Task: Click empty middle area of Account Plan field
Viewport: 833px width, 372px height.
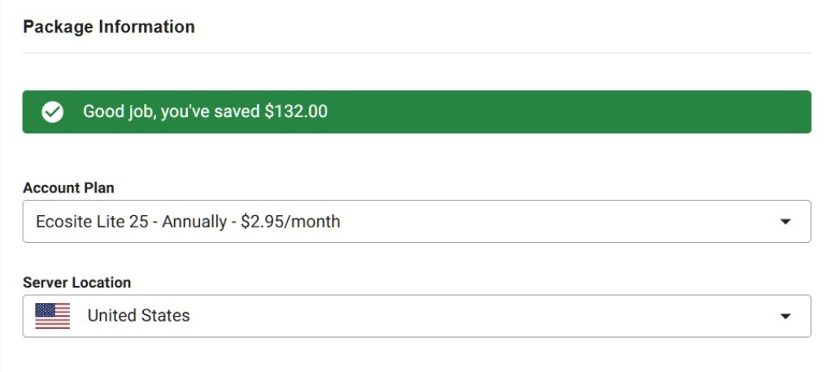Action: [553, 222]
